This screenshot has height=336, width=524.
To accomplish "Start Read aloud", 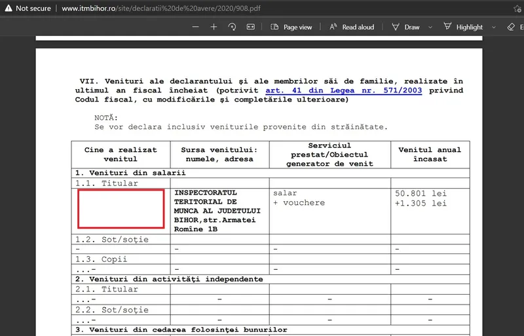I will point(352,27).
